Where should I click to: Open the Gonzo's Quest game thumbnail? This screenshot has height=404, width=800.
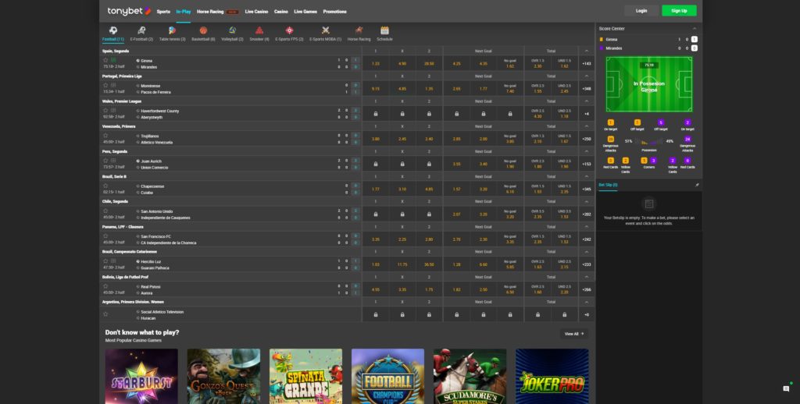pyautogui.click(x=223, y=376)
